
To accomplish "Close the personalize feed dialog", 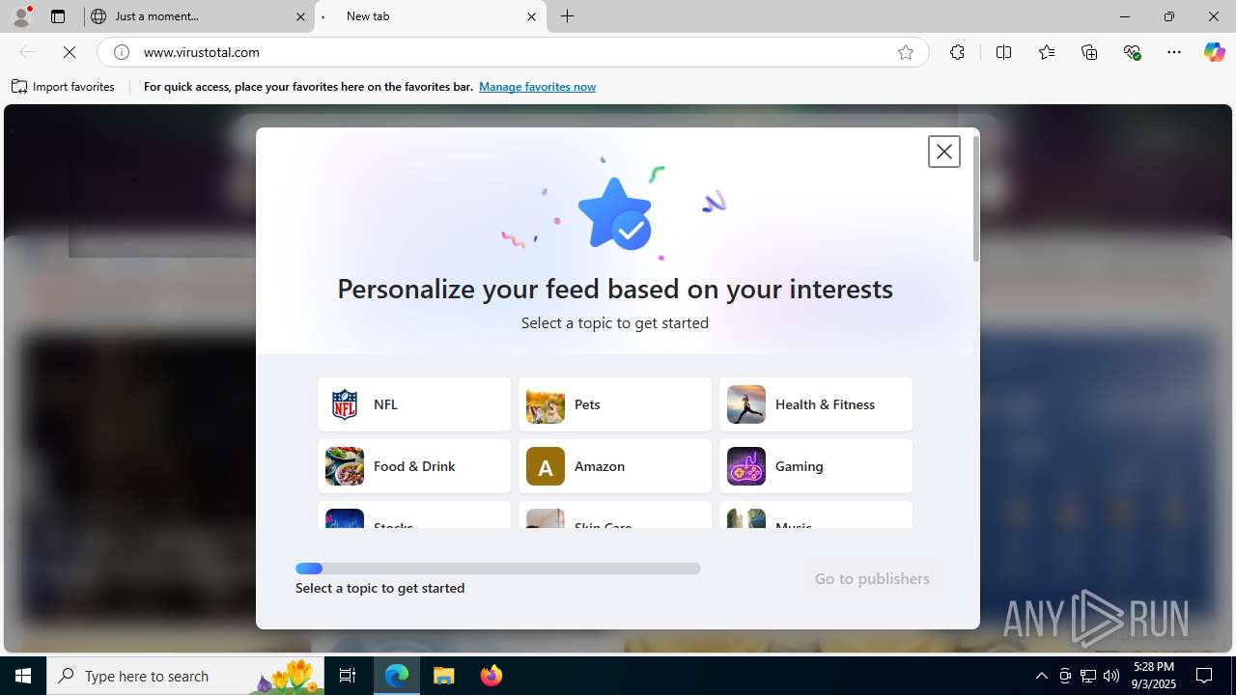I will [x=944, y=152].
